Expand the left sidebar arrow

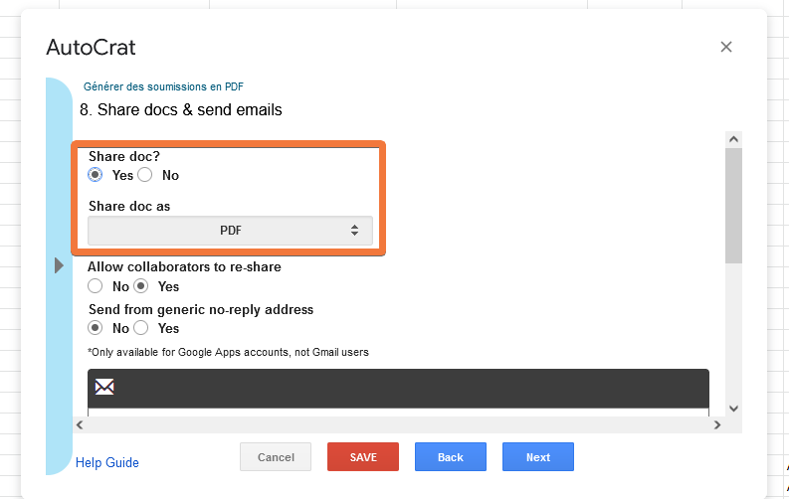[x=59, y=265]
